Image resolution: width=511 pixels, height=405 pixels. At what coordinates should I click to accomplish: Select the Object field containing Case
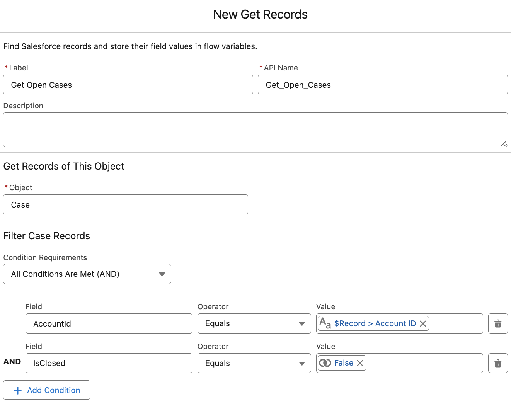[125, 204]
